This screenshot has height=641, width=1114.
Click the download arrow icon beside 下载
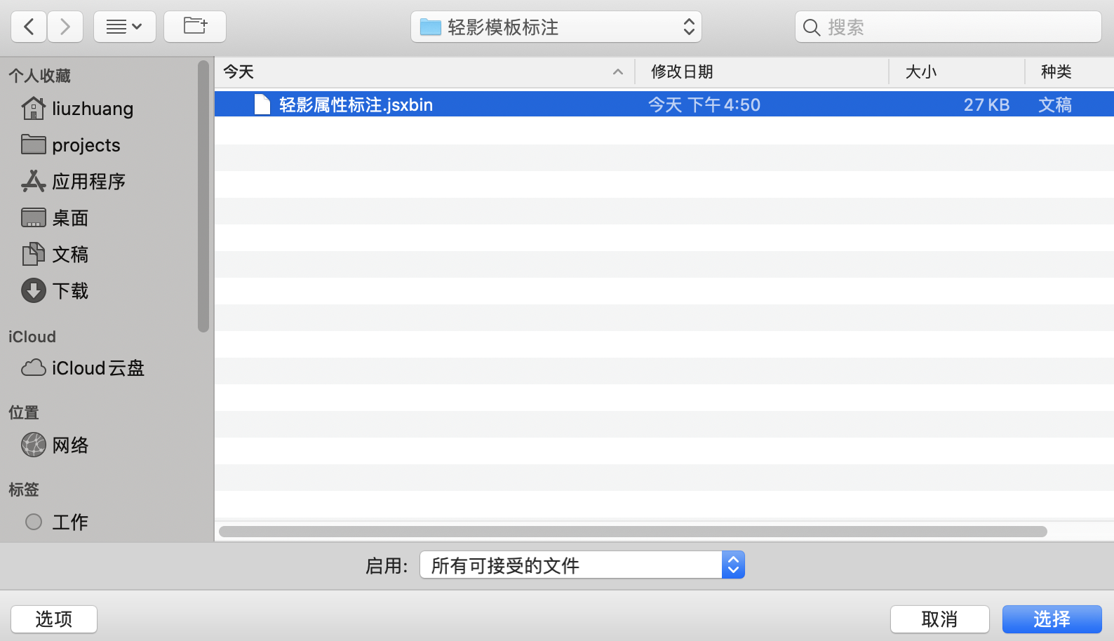pos(33,290)
